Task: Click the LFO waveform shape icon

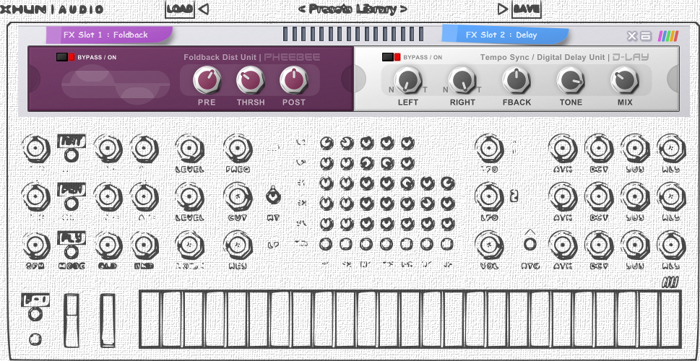Action: click(x=514, y=196)
